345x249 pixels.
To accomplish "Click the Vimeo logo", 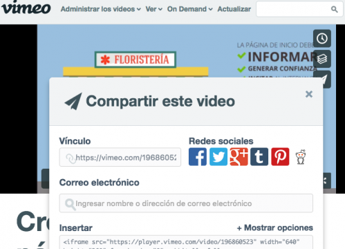I will coord(26,8).
